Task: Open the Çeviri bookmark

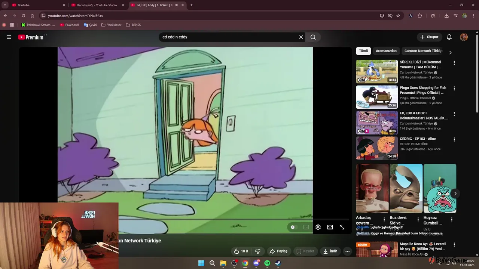Action: [x=90, y=25]
